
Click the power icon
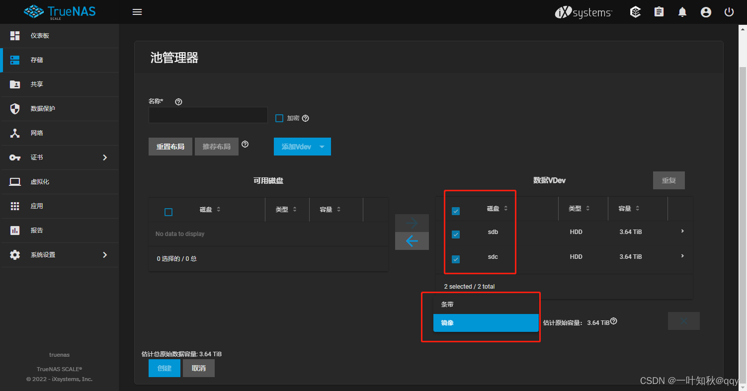pos(729,12)
